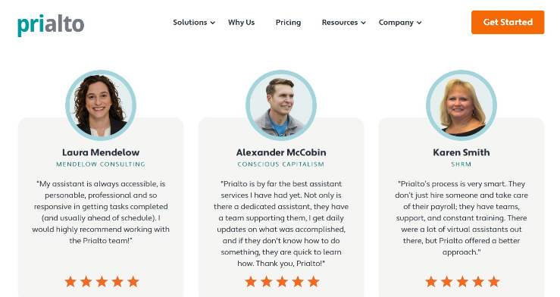560x297 pixels.
Task: Click the Alexander McCobin name heading
Action: 281,152
